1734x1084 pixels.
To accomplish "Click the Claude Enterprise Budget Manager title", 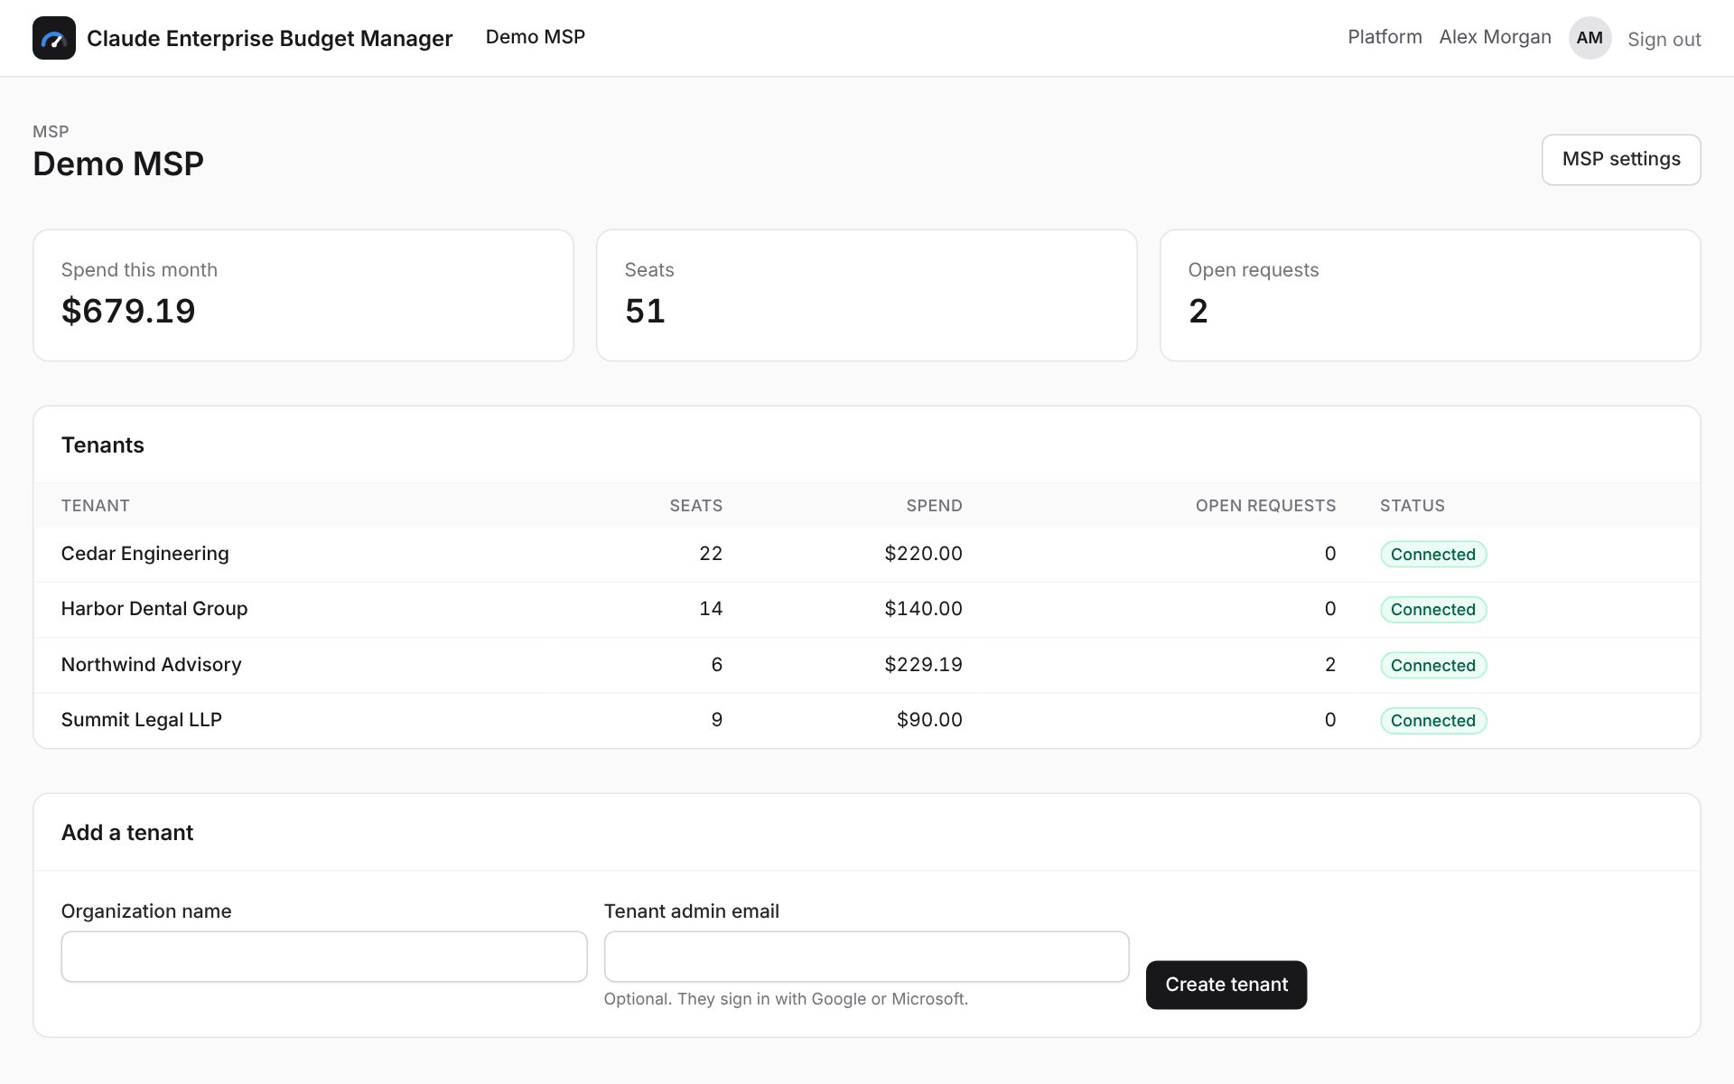I will (x=269, y=38).
